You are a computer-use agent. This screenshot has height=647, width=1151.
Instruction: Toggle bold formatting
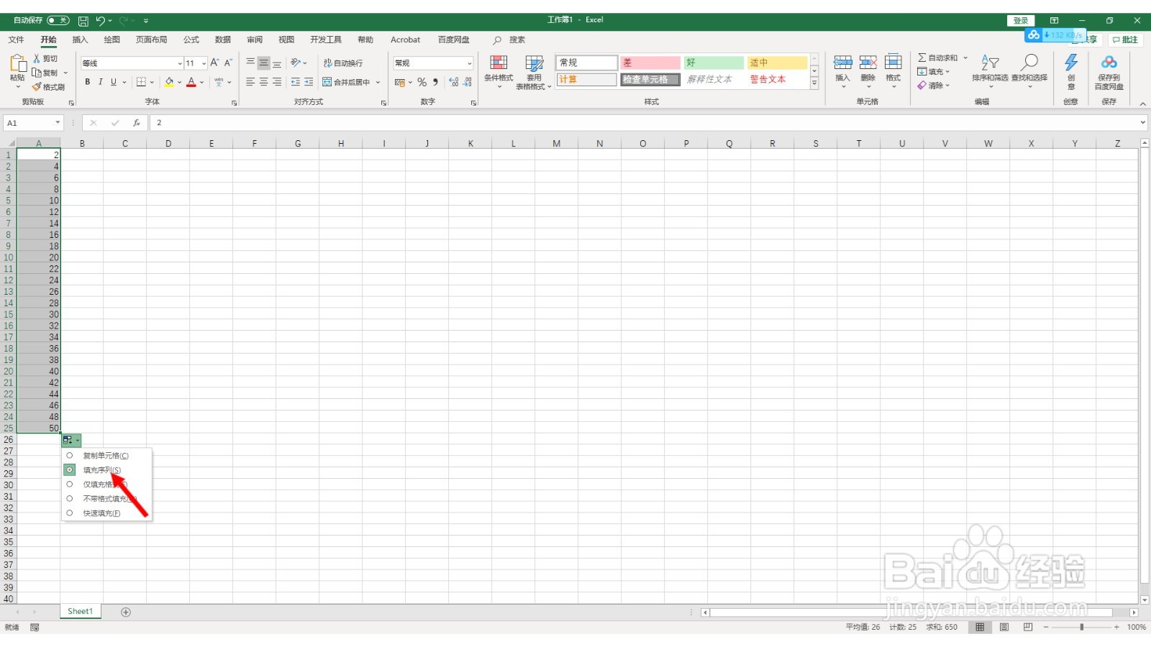[x=88, y=82]
